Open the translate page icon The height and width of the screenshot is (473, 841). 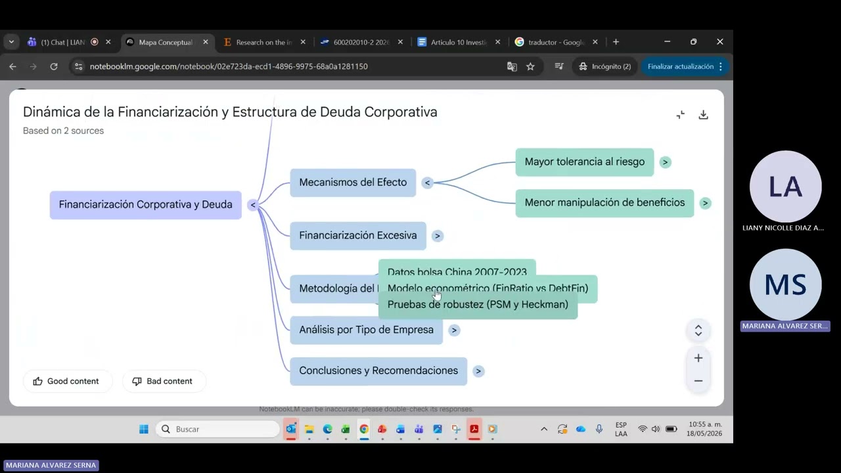coord(512,66)
